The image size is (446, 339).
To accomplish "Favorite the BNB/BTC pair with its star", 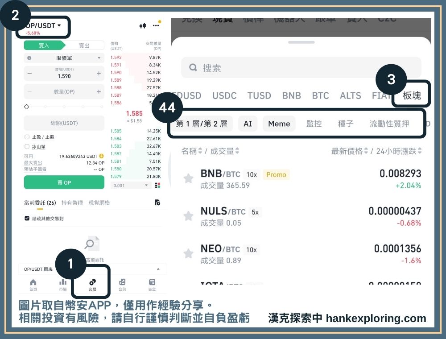I will click(x=188, y=178).
